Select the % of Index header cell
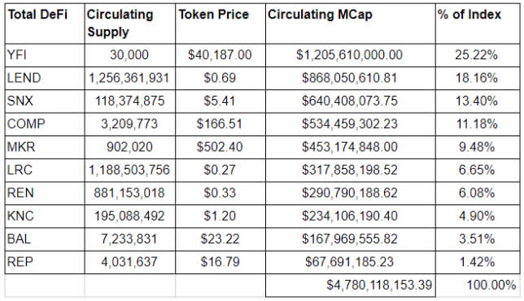The width and height of the screenshot is (524, 301). [478, 24]
